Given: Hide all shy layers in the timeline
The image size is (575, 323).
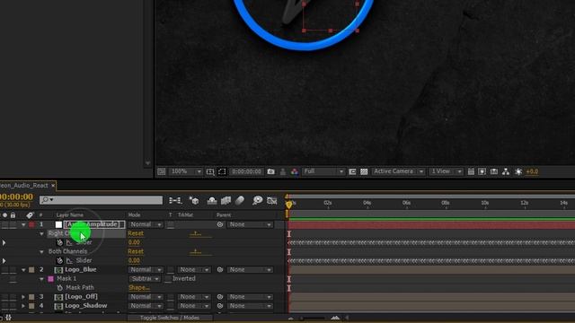Looking at the screenshot, I should pos(212,200).
